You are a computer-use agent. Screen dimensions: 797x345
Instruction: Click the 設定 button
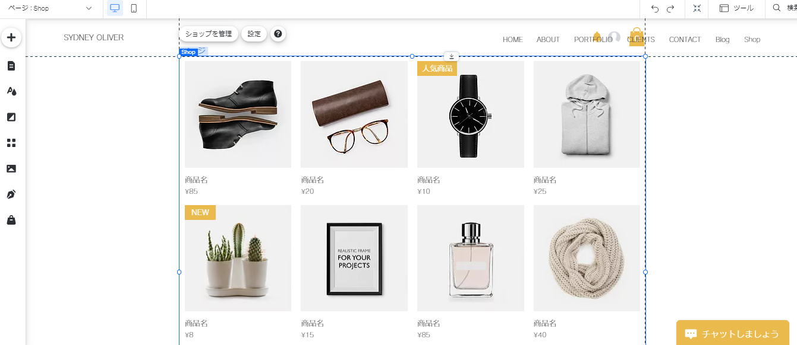tap(254, 34)
